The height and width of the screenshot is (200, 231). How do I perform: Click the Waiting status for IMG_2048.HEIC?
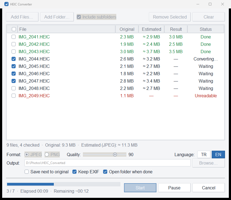pyautogui.click(x=206, y=88)
